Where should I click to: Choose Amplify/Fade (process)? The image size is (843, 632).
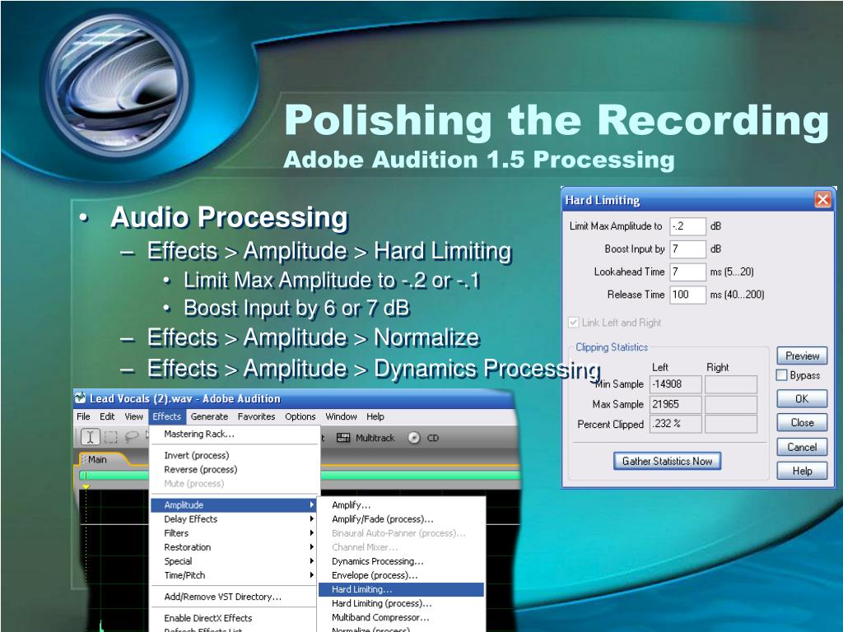pos(401,518)
